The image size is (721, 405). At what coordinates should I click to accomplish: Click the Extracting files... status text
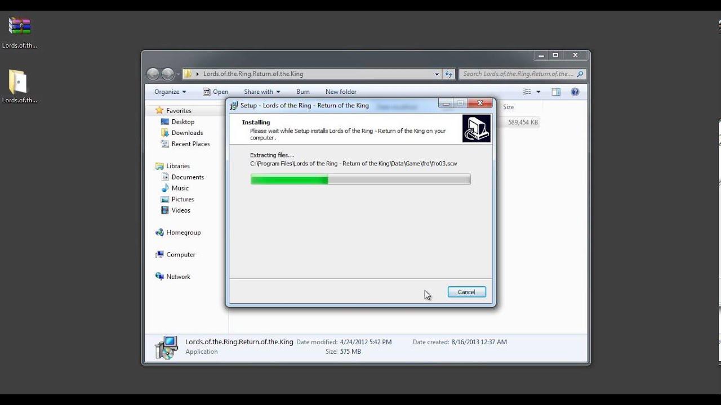272,155
